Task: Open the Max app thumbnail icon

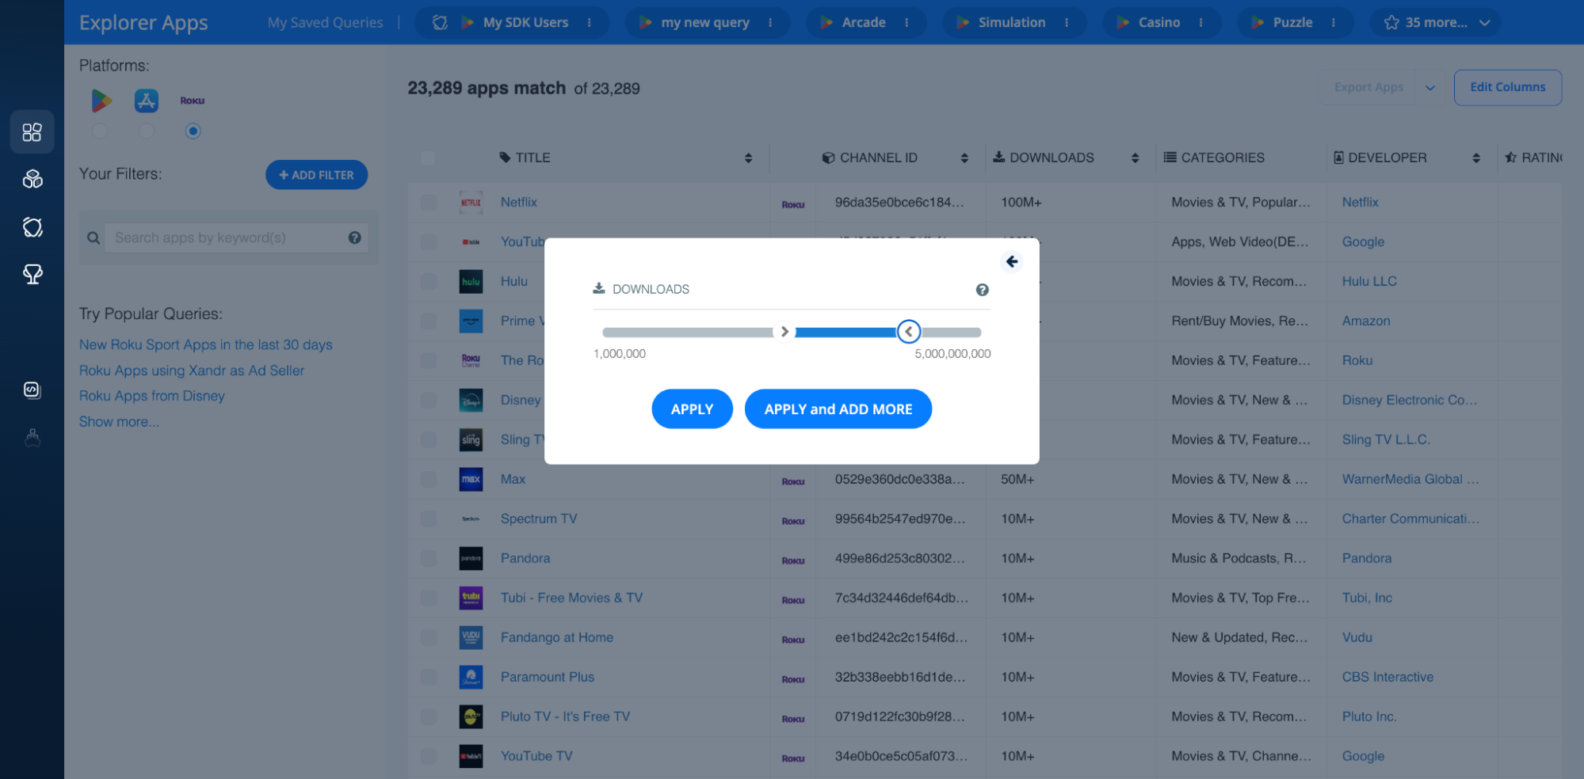Action: coord(471,480)
